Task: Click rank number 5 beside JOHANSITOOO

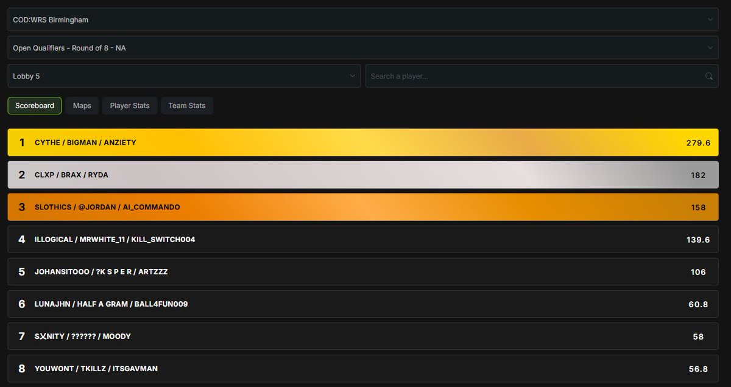Action: 22,271
